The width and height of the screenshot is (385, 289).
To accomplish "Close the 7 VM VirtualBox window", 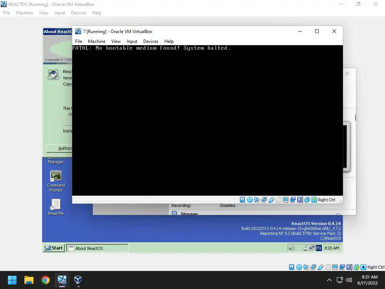I will 334,32.
